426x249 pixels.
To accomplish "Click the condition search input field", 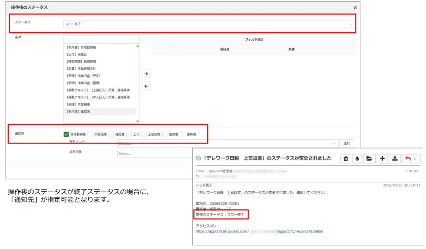I will [101, 39].
